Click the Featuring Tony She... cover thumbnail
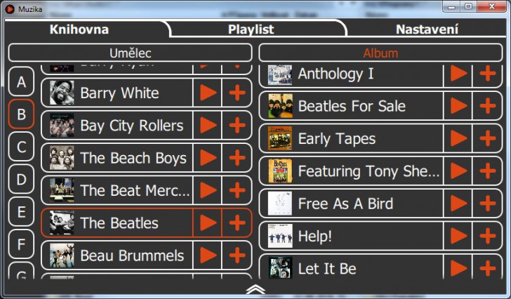511x299 pixels. [280, 171]
